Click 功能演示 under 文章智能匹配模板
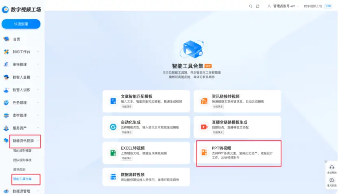 (127, 107)
